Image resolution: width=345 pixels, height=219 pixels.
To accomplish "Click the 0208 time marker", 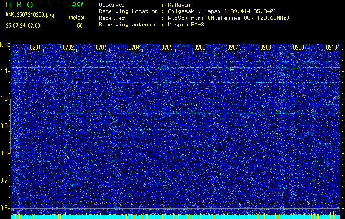I will coord(266,48).
